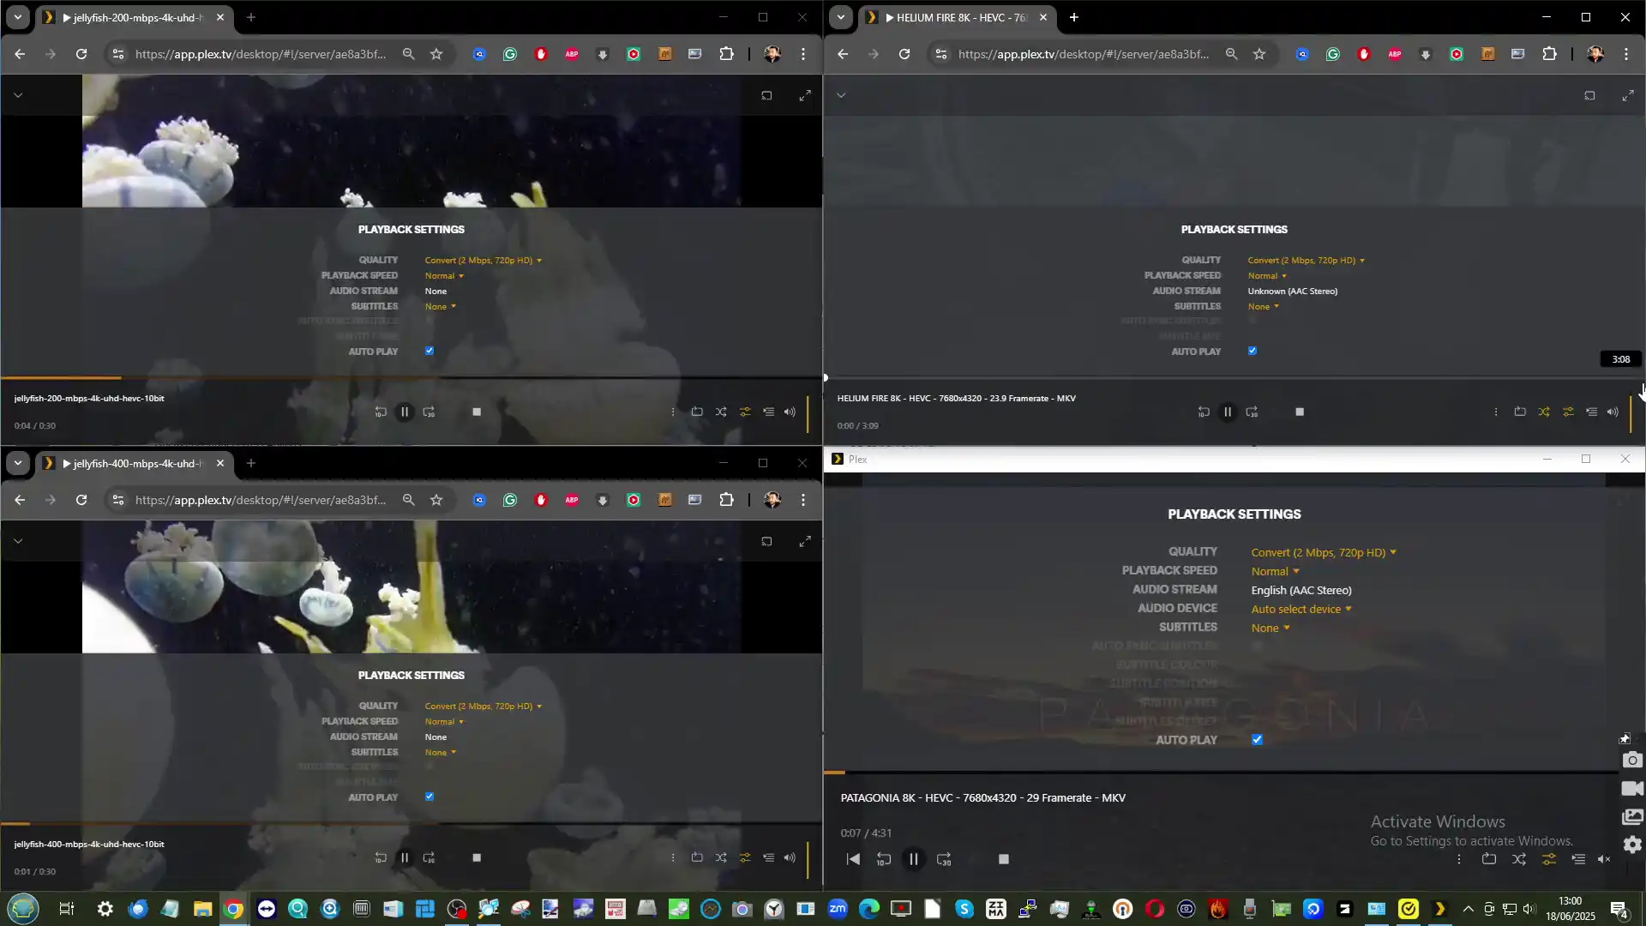Open Quality dropdown in jellyfish-200-mbps window

coord(484,260)
